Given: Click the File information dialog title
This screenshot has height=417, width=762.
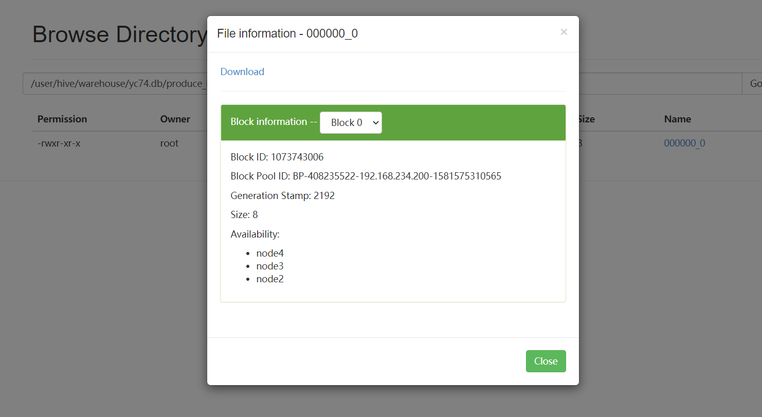Looking at the screenshot, I should 289,33.
